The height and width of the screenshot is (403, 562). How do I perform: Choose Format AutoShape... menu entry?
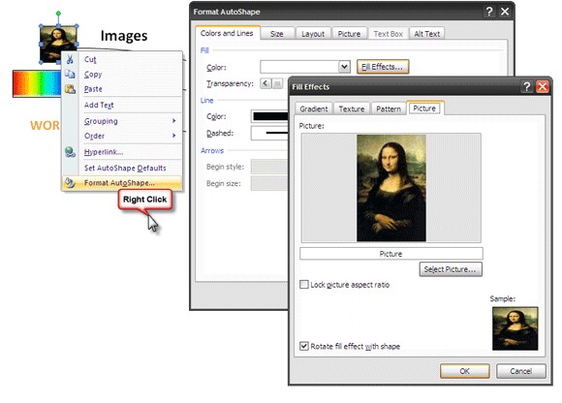pyautogui.click(x=122, y=183)
